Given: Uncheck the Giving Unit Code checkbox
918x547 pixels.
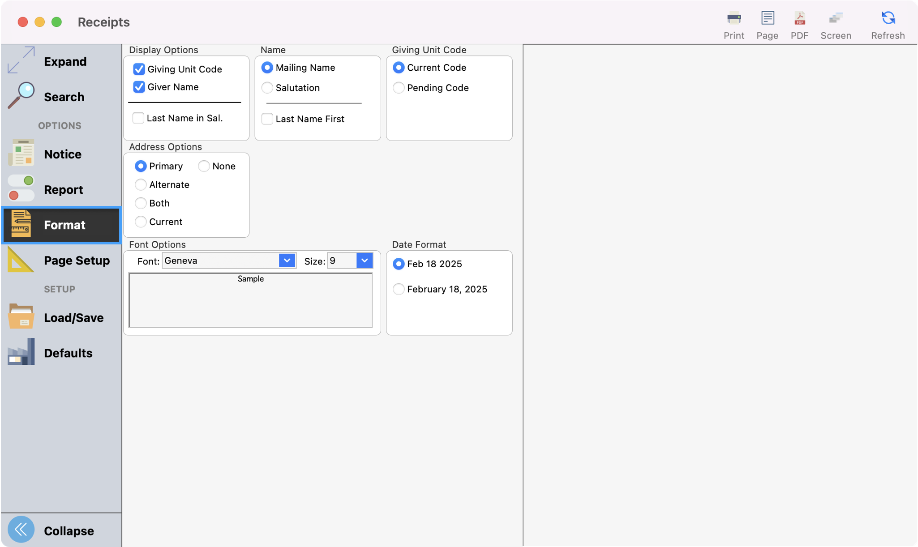Looking at the screenshot, I should [139, 69].
